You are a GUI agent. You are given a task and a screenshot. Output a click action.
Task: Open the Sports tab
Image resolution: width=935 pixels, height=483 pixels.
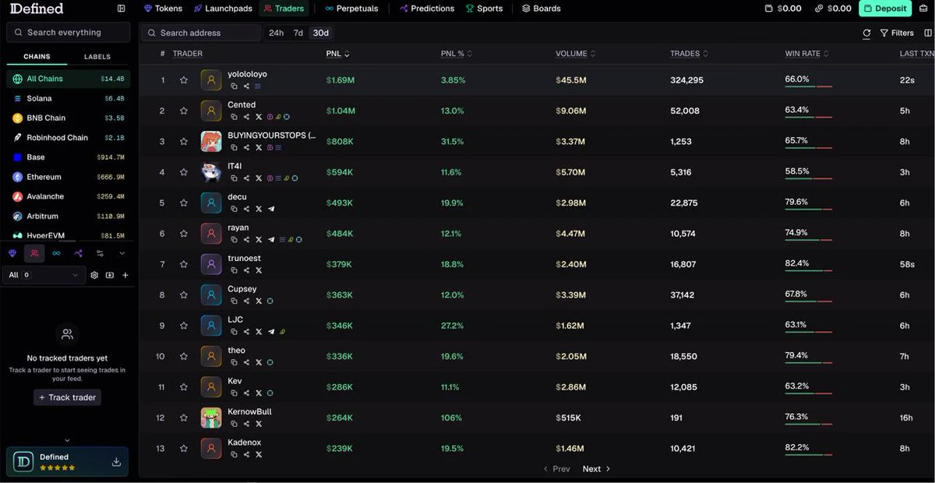coord(484,9)
